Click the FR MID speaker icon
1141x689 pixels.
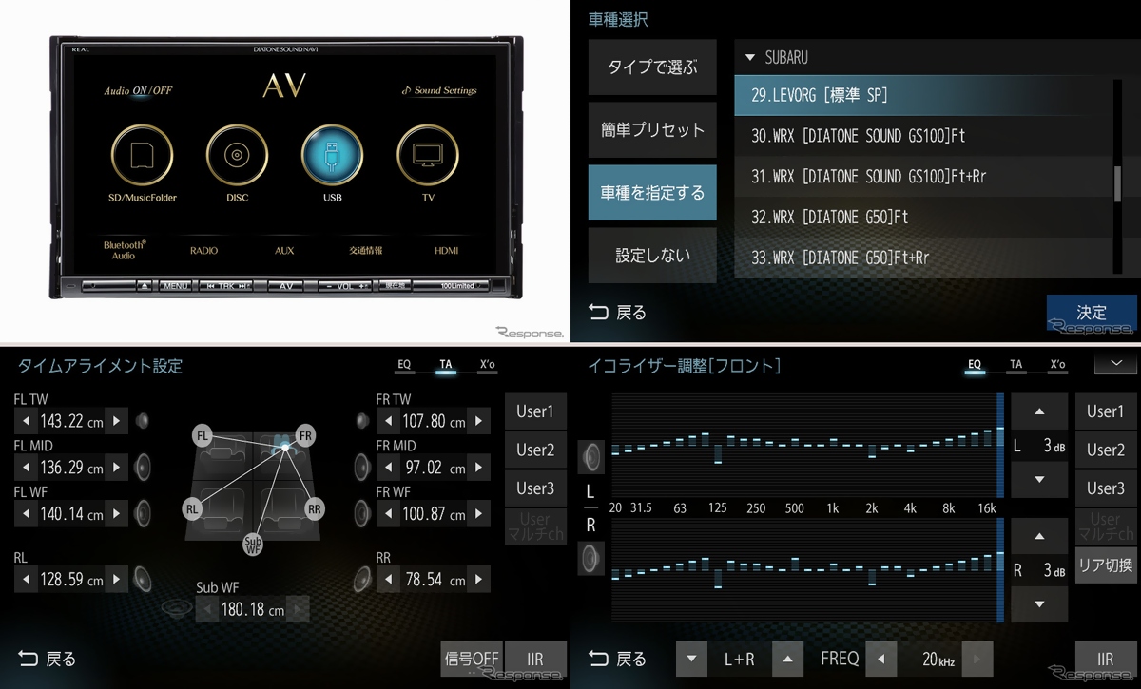(x=362, y=468)
